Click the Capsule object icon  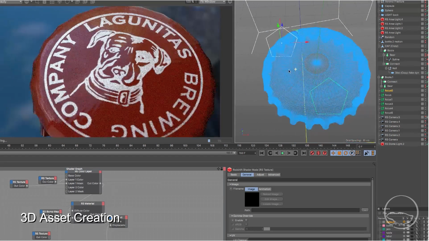click(x=382, y=6)
